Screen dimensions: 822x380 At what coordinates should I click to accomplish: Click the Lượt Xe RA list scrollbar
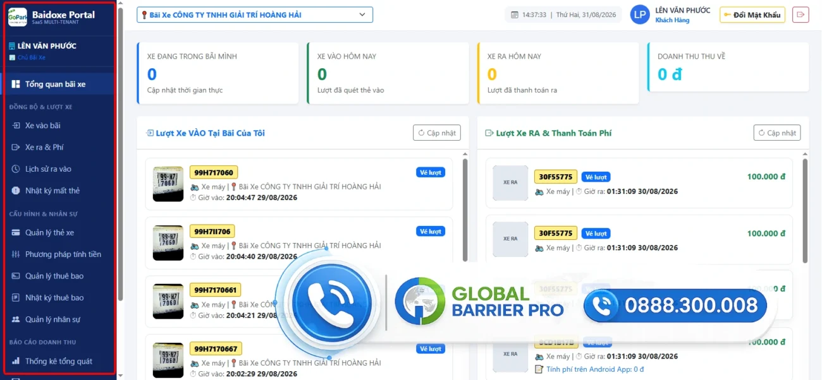[x=806, y=211]
